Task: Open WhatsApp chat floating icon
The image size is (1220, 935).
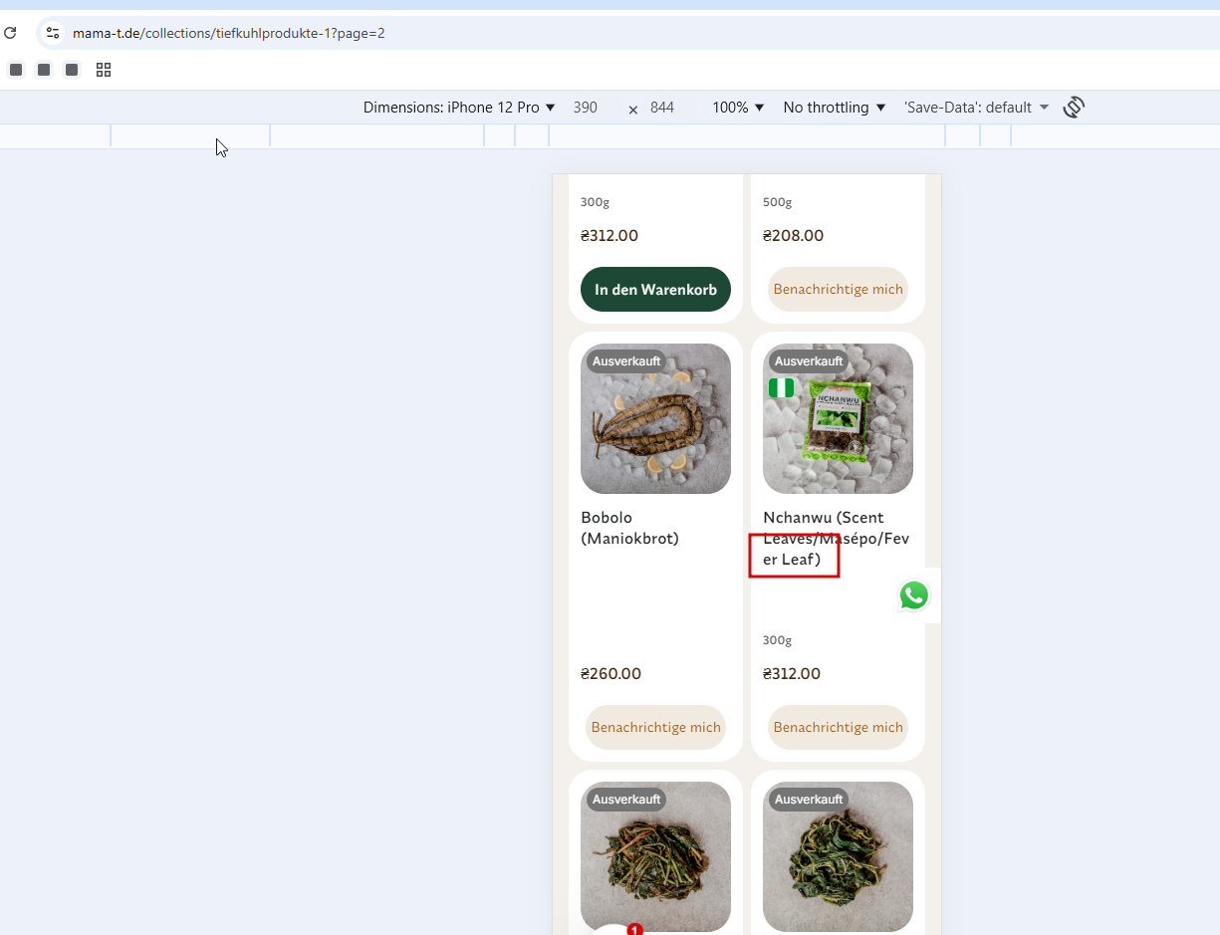Action: [x=914, y=595]
